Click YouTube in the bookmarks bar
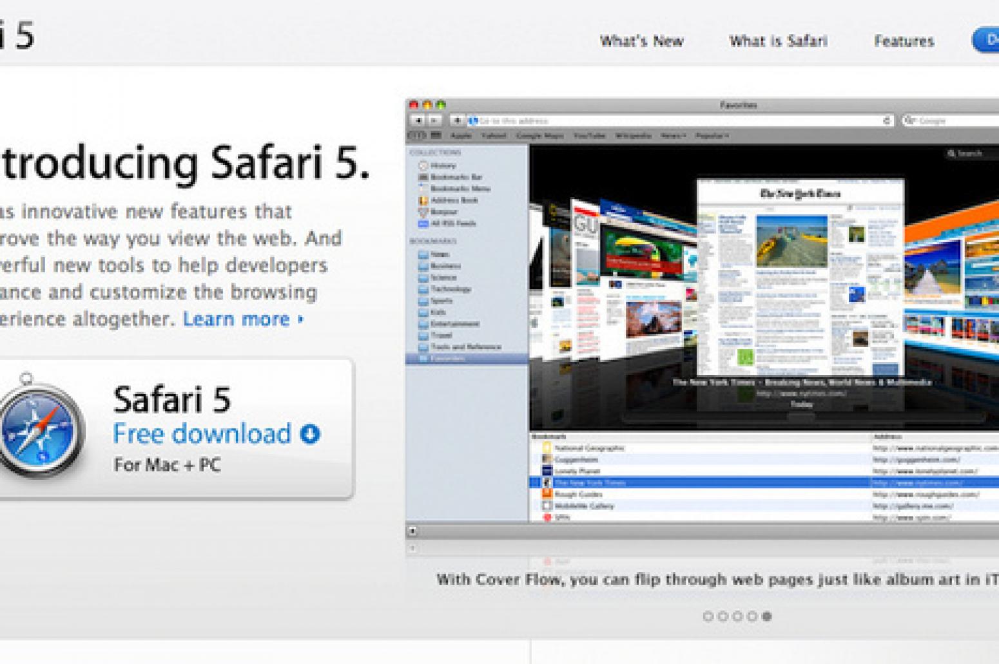999x664 pixels. point(589,136)
